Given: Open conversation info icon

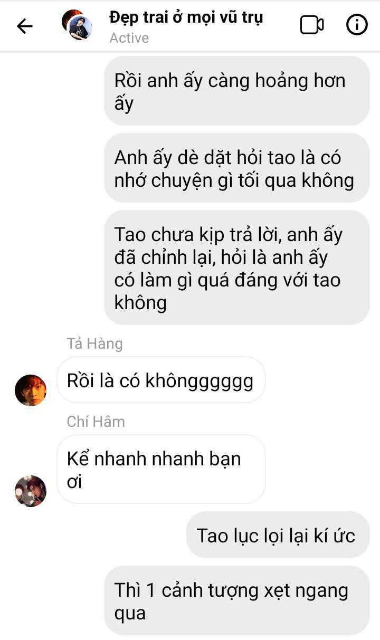Looking at the screenshot, I should pyautogui.click(x=357, y=25).
